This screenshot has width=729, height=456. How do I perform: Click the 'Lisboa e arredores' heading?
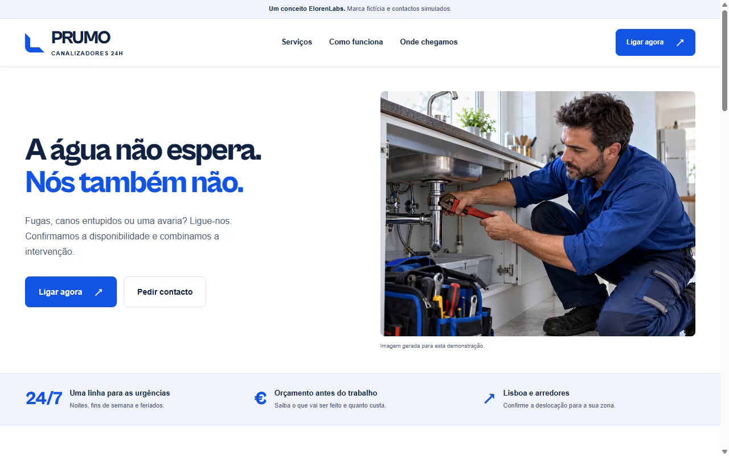[536, 393]
